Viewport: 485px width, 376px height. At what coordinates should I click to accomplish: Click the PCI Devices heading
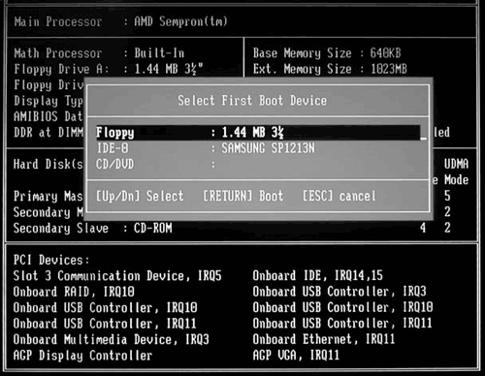(x=51, y=260)
